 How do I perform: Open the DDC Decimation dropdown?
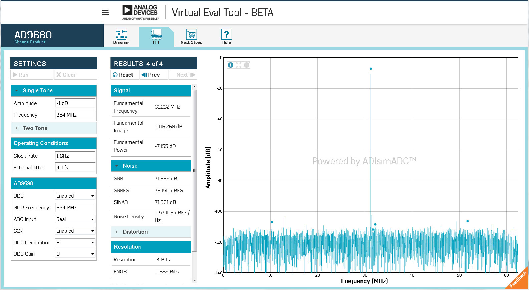[x=75, y=243]
